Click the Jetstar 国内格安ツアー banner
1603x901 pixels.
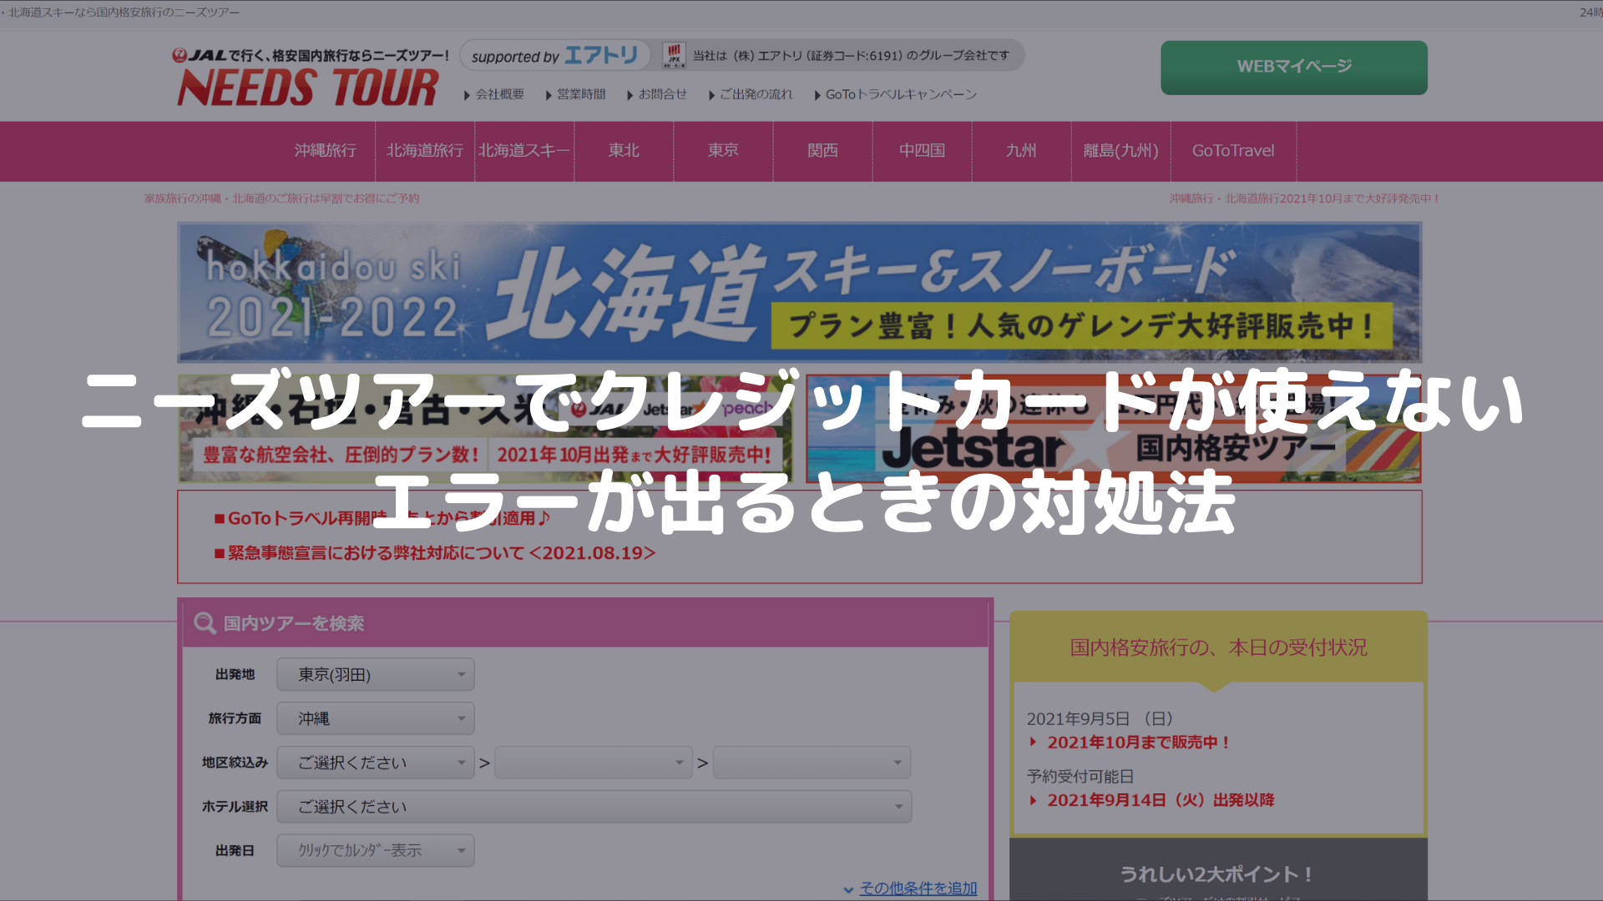tap(1114, 429)
